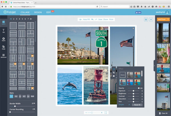The image size is (171, 116).
Task: Filter layouts by 8+ photos
Action: pos(31,19)
